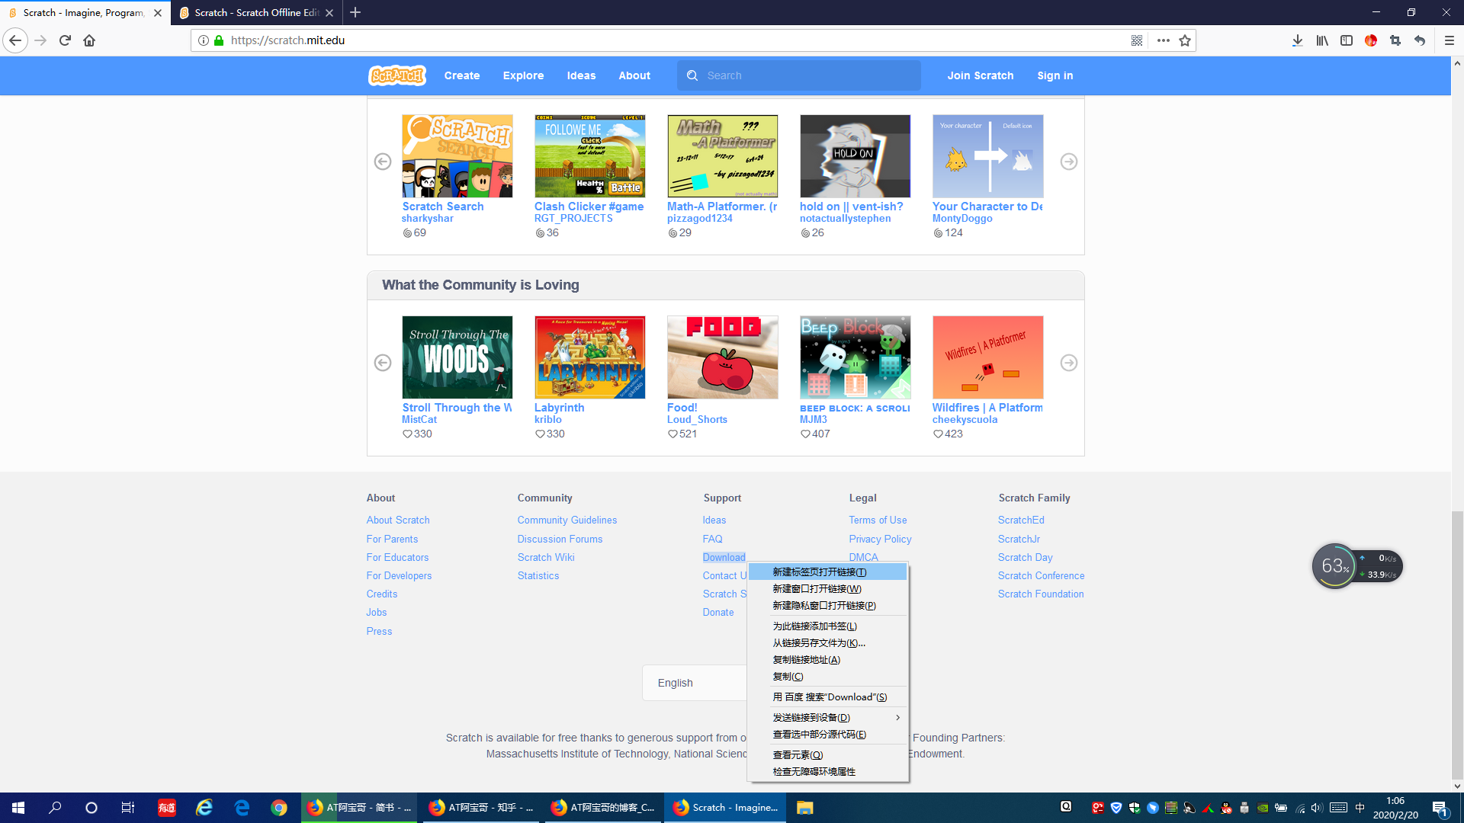The width and height of the screenshot is (1464, 823).
Task: Open the Firefox hamburger menu
Action: pyautogui.click(x=1450, y=40)
